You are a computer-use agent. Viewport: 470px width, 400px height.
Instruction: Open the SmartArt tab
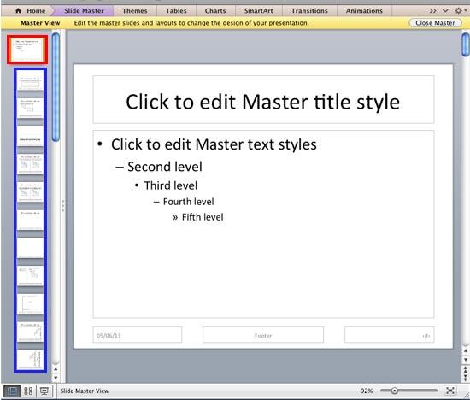pos(258,11)
